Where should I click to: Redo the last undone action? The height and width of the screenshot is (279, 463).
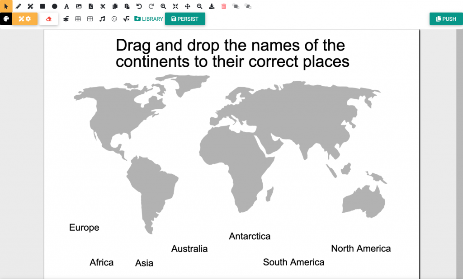point(151,6)
